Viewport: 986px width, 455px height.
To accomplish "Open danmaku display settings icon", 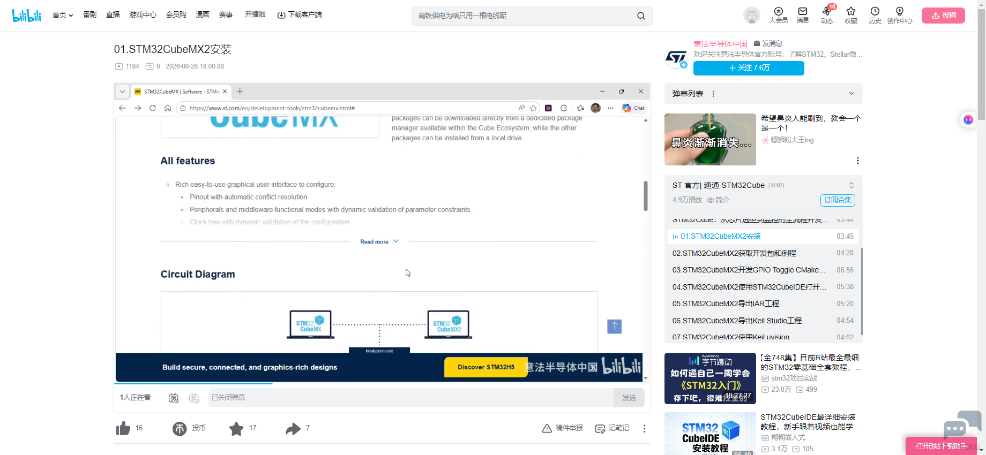I will point(194,398).
